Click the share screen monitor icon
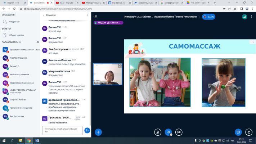Image resolution: width=256 pixels, height=144 pixels. (238, 132)
